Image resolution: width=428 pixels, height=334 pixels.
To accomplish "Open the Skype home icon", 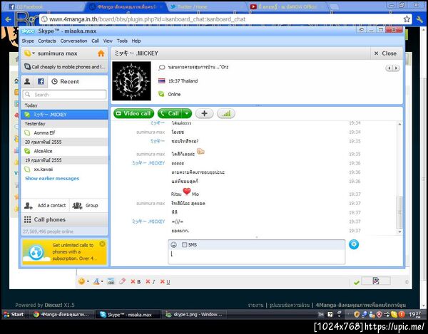I will [101, 53].
